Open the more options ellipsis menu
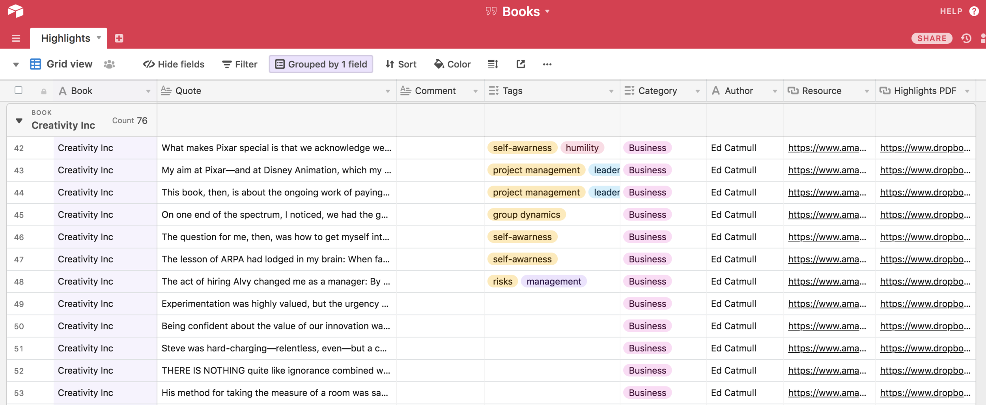The height and width of the screenshot is (405, 986). pyautogui.click(x=547, y=64)
